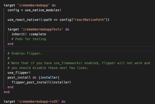The image size is (155, 104).
Task: Click the 'do' keyword on the tvOS target line
Action: pos(63,102)
